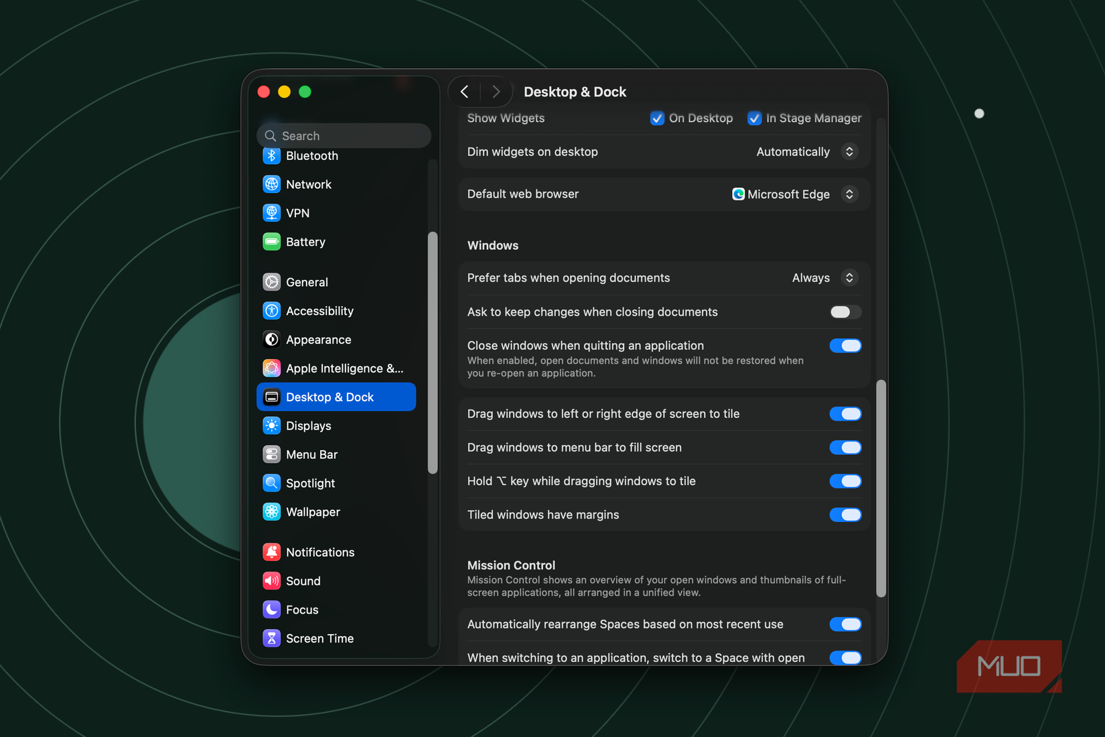Toggle Drag windows to menu bar to fill screen
Screen dimensions: 1105x737
click(845, 448)
